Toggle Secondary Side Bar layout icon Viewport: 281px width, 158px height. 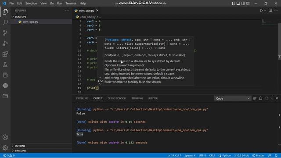click(x=243, y=4)
